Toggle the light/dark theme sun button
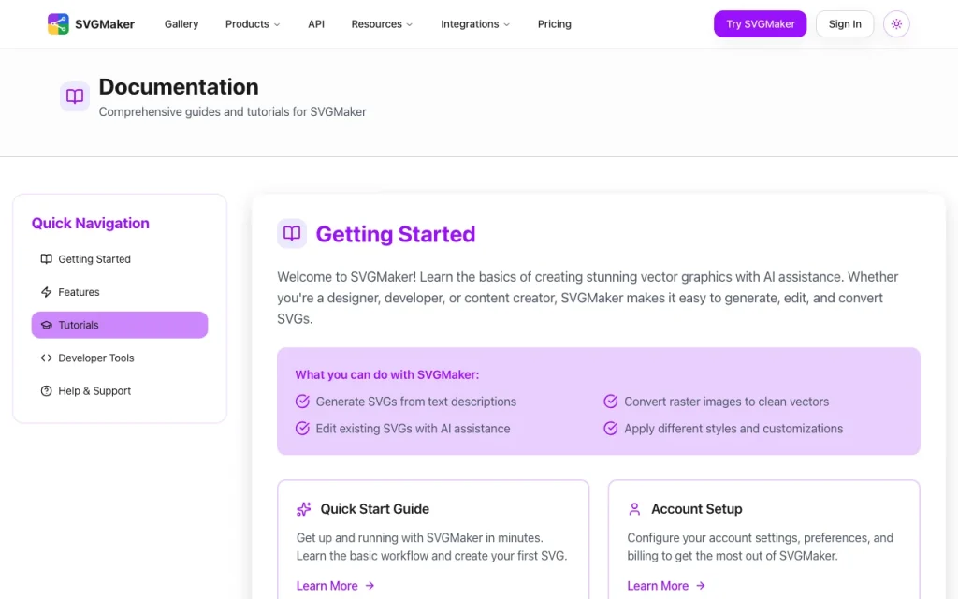 click(896, 23)
